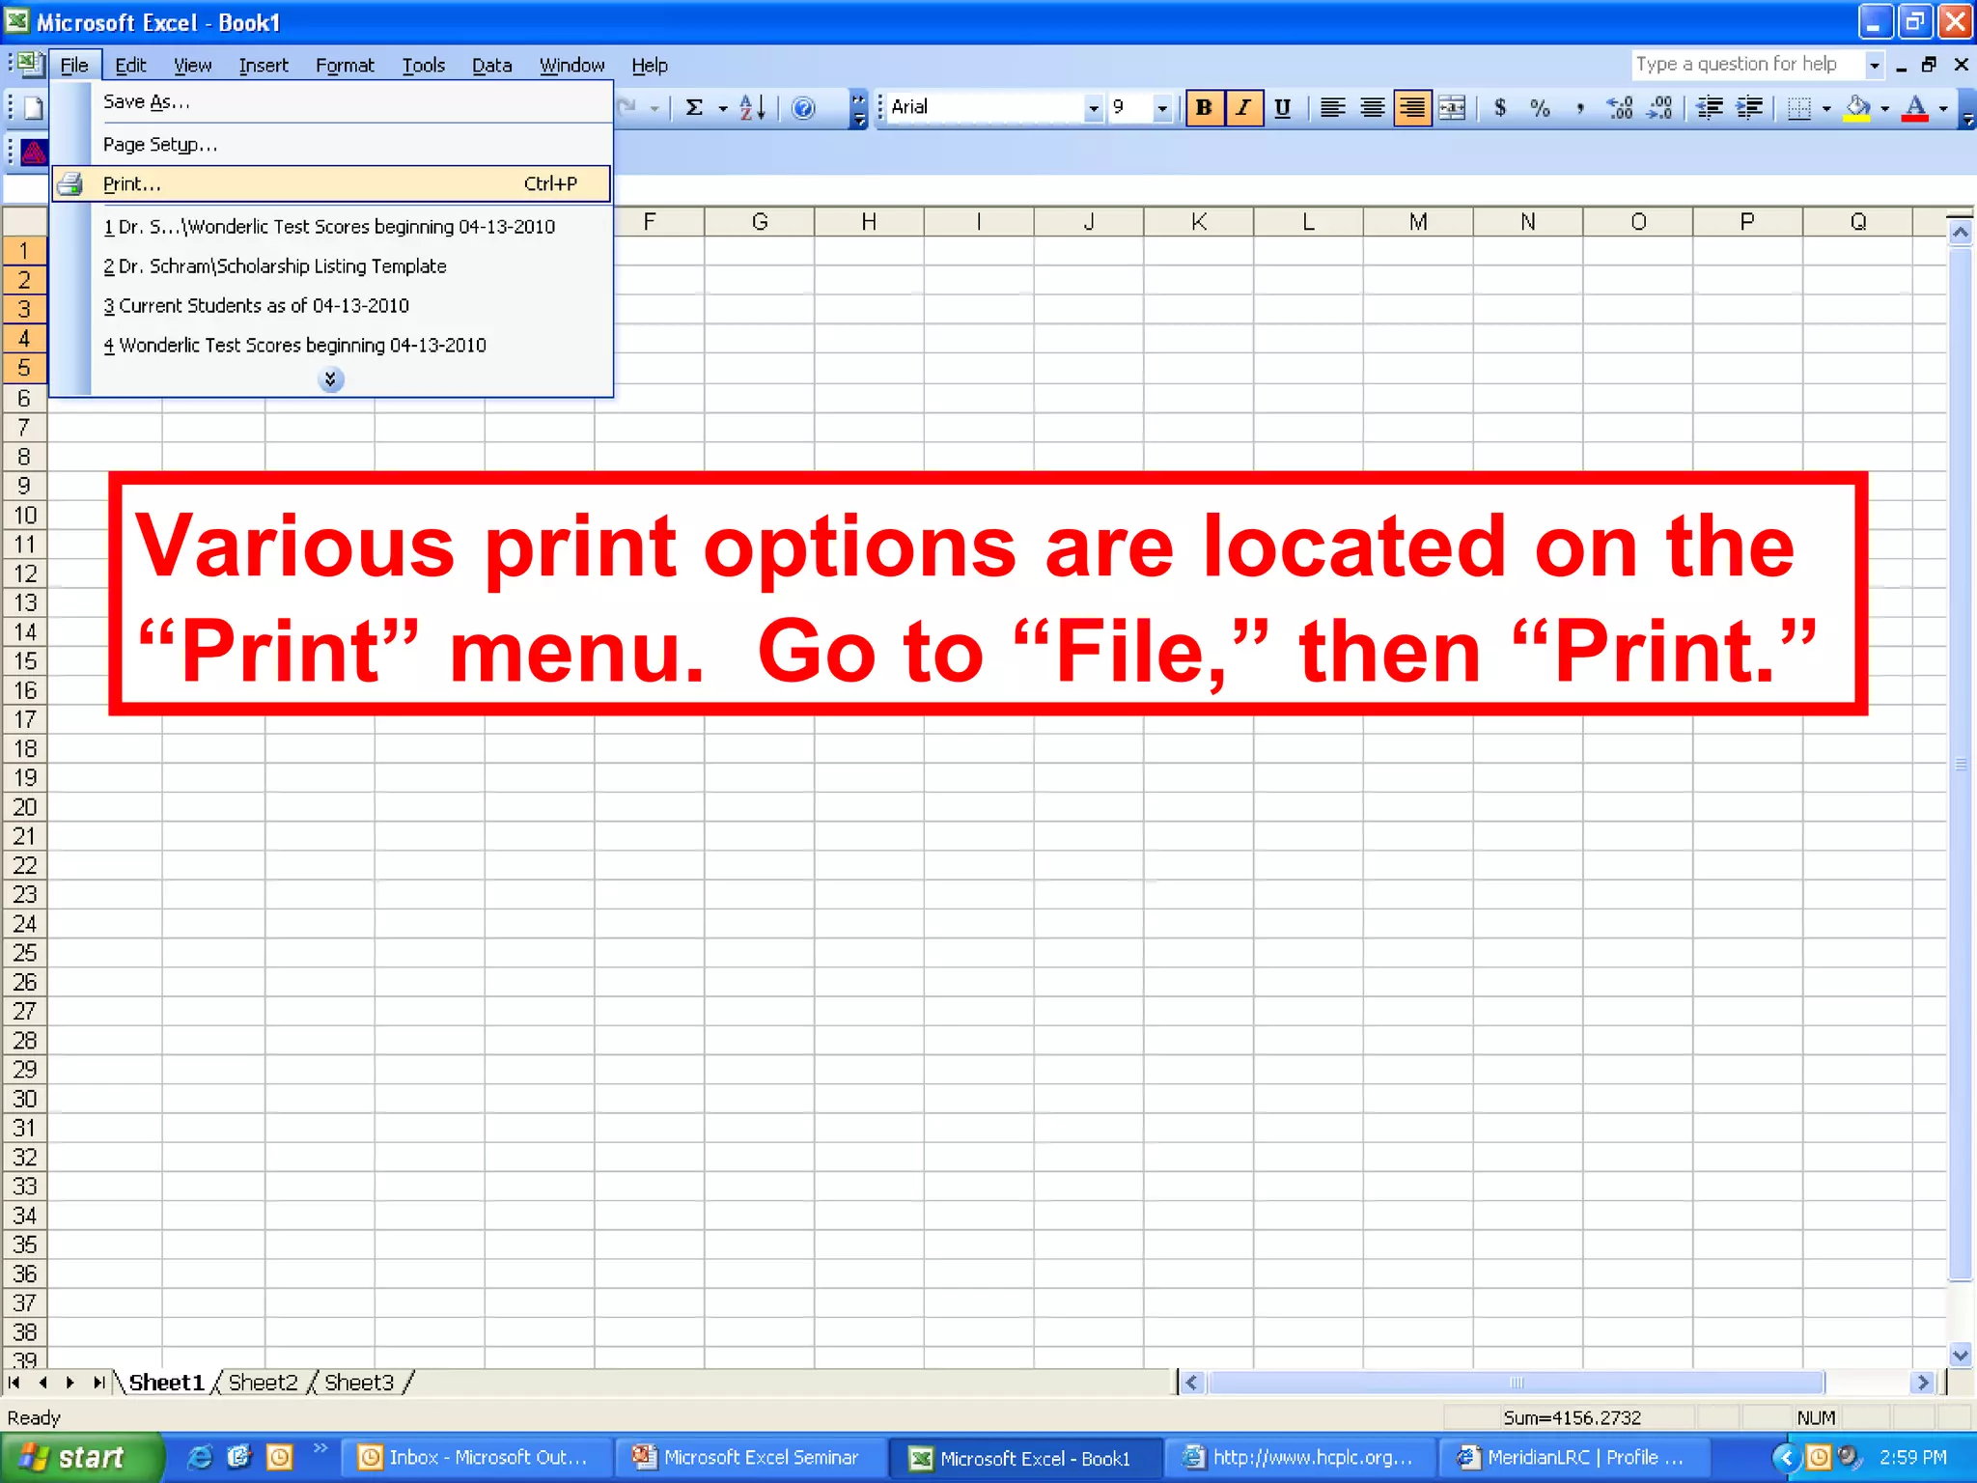Image resolution: width=1977 pixels, height=1483 pixels.
Task: Switch to MeridianLRC Profile taskbar button
Action: [x=1574, y=1457]
